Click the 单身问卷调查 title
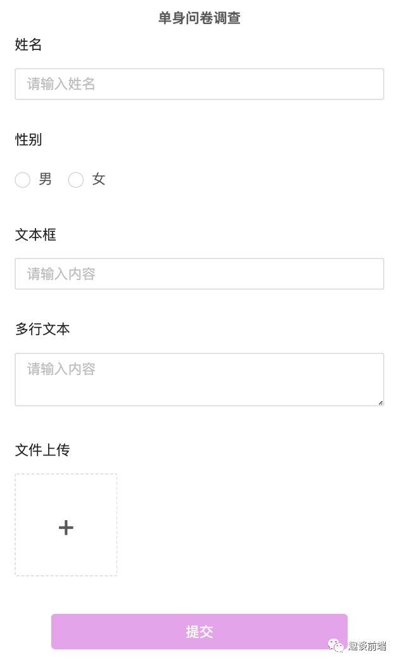The width and height of the screenshot is (399, 664). [x=199, y=18]
